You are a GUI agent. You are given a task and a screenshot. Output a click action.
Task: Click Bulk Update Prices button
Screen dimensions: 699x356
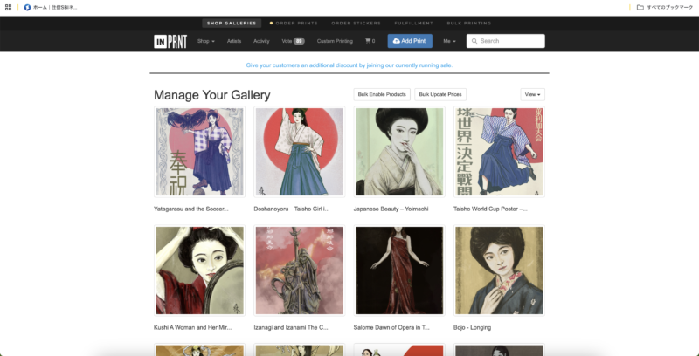pyautogui.click(x=440, y=94)
